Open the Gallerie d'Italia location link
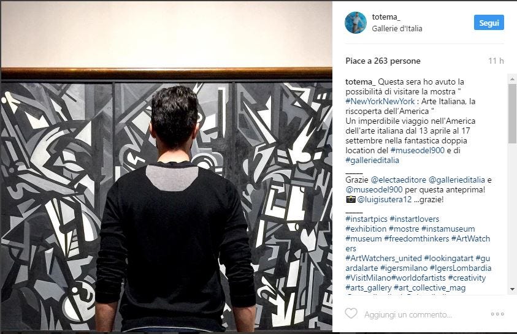 pyautogui.click(x=397, y=29)
